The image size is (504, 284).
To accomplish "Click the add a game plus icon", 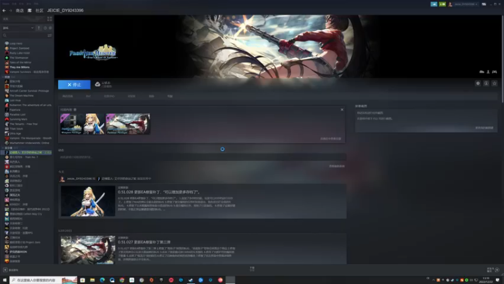I will coord(5,270).
